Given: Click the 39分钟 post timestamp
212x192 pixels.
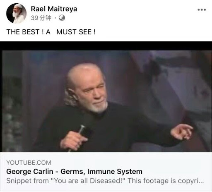Looking at the screenshot, I should pyautogui.click(x=41, y=18).
